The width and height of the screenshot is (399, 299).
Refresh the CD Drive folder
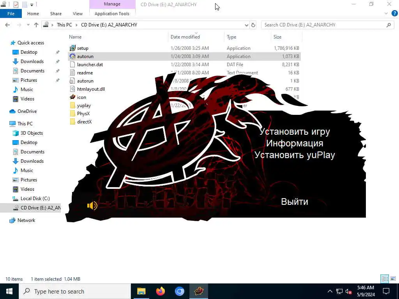tap(253, 25)
